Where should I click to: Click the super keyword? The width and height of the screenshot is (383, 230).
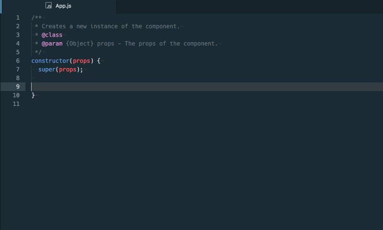pyautogui.click(x=47, y=69)
